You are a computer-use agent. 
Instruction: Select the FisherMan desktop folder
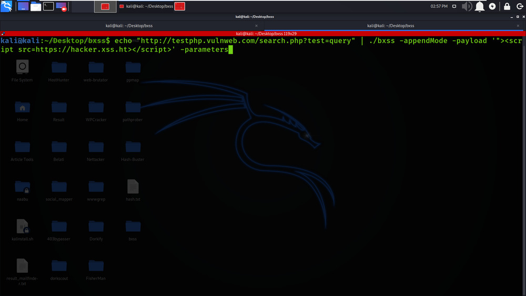[96, 270]
